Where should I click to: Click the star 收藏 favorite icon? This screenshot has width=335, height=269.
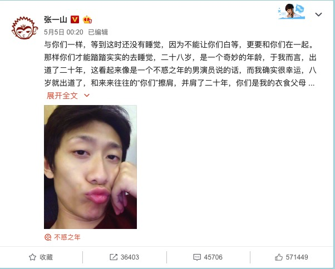[32, 257]
